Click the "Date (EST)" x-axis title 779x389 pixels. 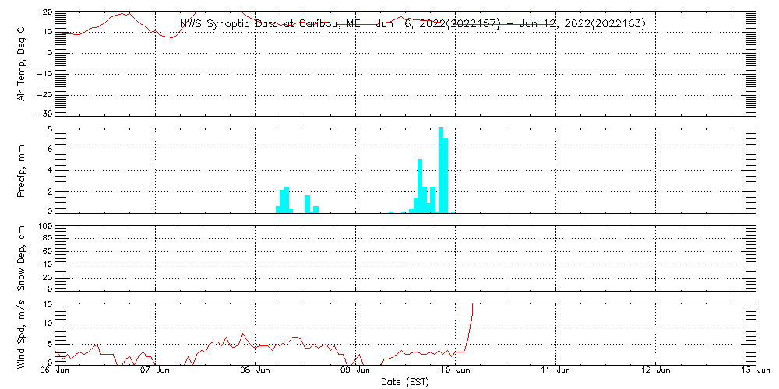click(x=405, y=382)
